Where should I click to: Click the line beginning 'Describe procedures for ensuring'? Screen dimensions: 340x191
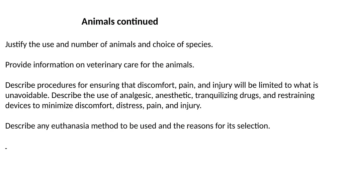[x=162, y=85]
